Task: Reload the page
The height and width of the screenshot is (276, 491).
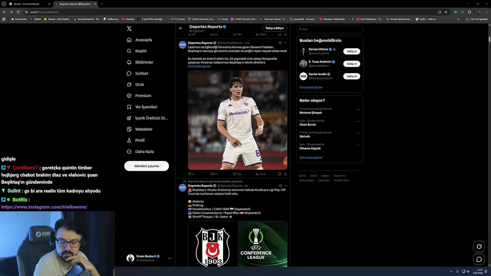Action: click(18, 12)
